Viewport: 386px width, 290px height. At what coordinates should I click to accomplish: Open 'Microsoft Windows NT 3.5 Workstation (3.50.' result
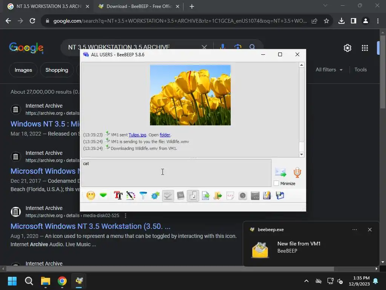(90, 226)
